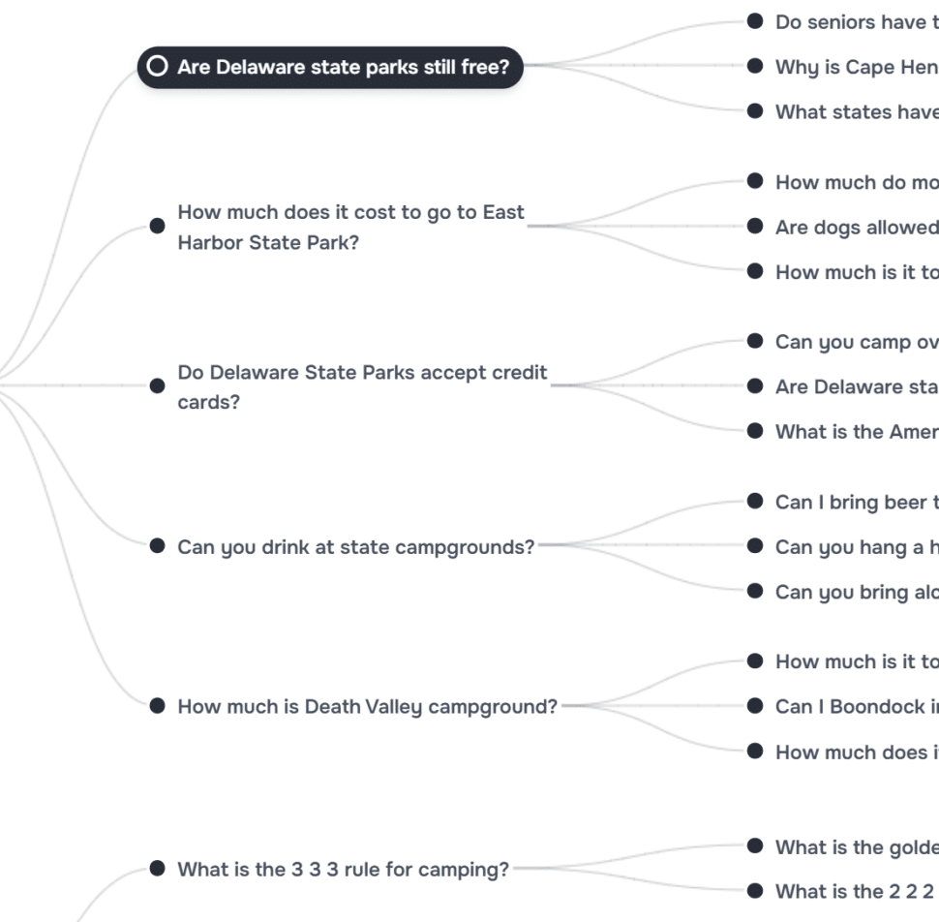Open the 'How much do mo' child question

tap(857, 182)
